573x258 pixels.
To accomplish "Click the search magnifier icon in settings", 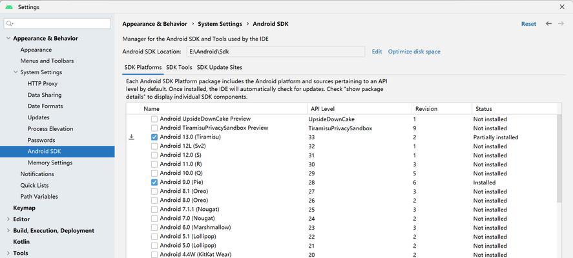I will pos(10,24).
